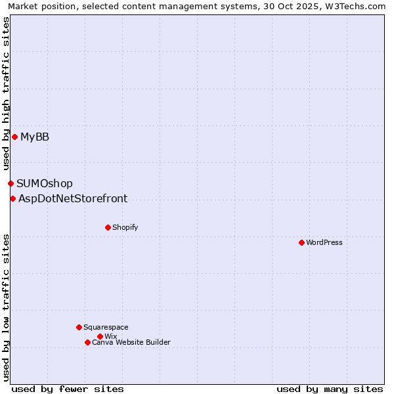Select the 'used by high traffic sites' label
This screenshot has width=394, height=394.
click(6, 94)
